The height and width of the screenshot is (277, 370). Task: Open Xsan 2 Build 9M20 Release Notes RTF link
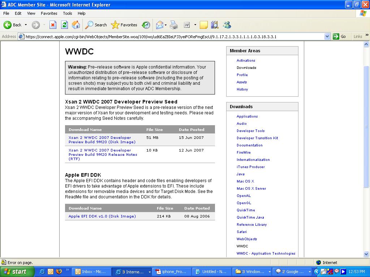pos(103,154)
